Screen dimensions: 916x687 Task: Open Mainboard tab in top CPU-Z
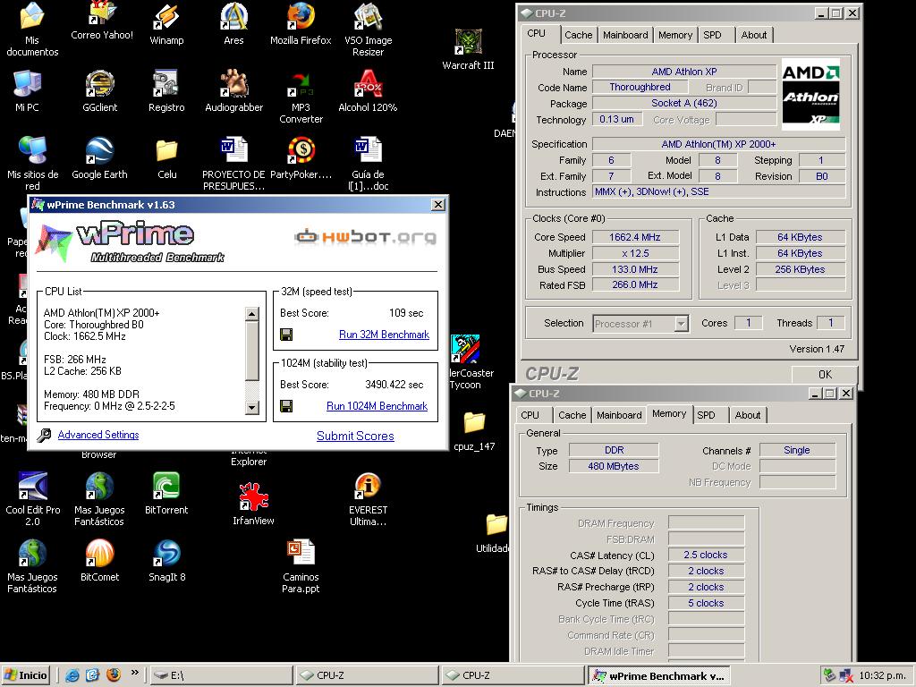(x=625, y=35)
